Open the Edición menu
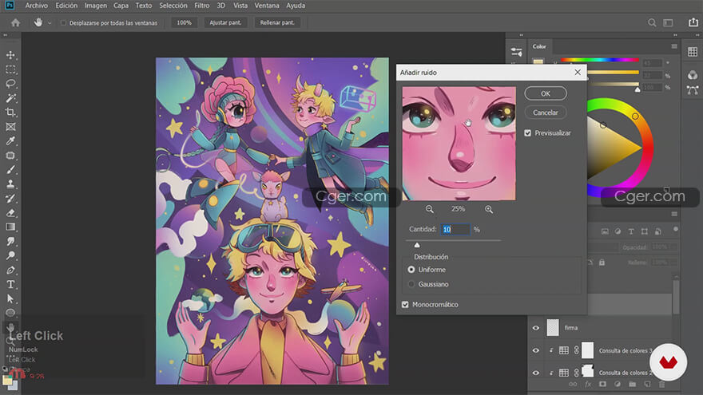The image size is (703, 395). (x=66, y=6)
